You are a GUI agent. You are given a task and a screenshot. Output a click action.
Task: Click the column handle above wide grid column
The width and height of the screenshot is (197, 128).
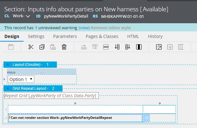[x=75, y=103]
